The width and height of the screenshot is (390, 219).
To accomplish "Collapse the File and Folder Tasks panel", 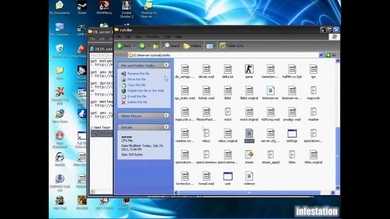I will coord(166,65).
